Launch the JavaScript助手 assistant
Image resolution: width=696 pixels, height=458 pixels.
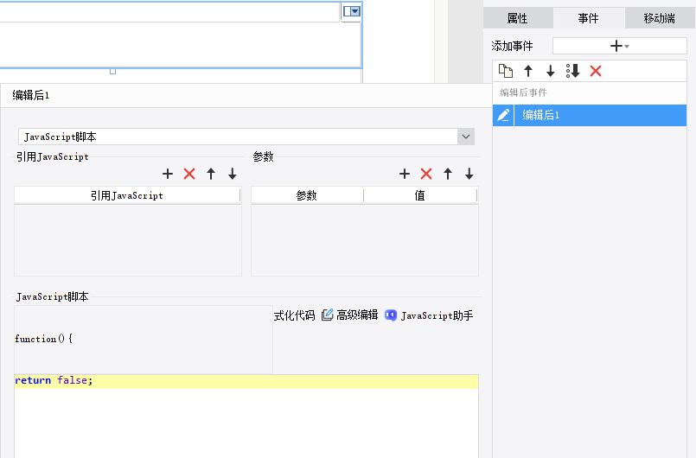pos(429,315)
